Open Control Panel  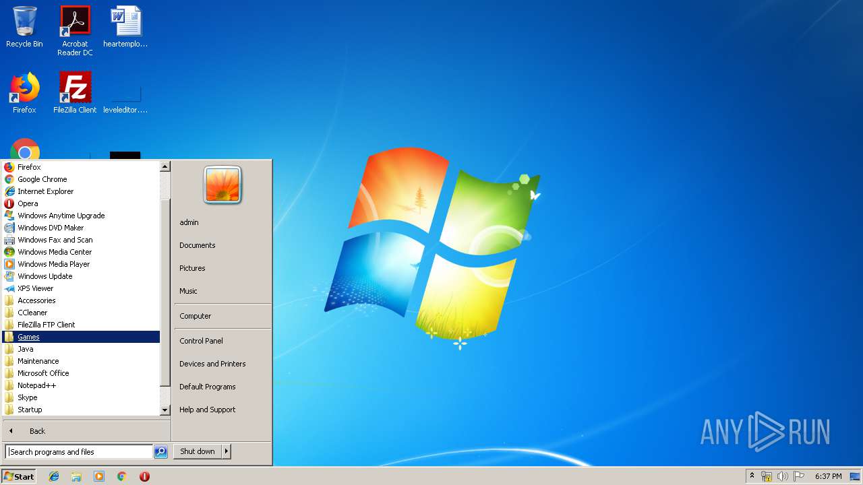click(x=222, y=341)
